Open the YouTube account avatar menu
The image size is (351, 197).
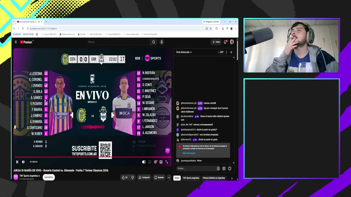click(232, 42)
